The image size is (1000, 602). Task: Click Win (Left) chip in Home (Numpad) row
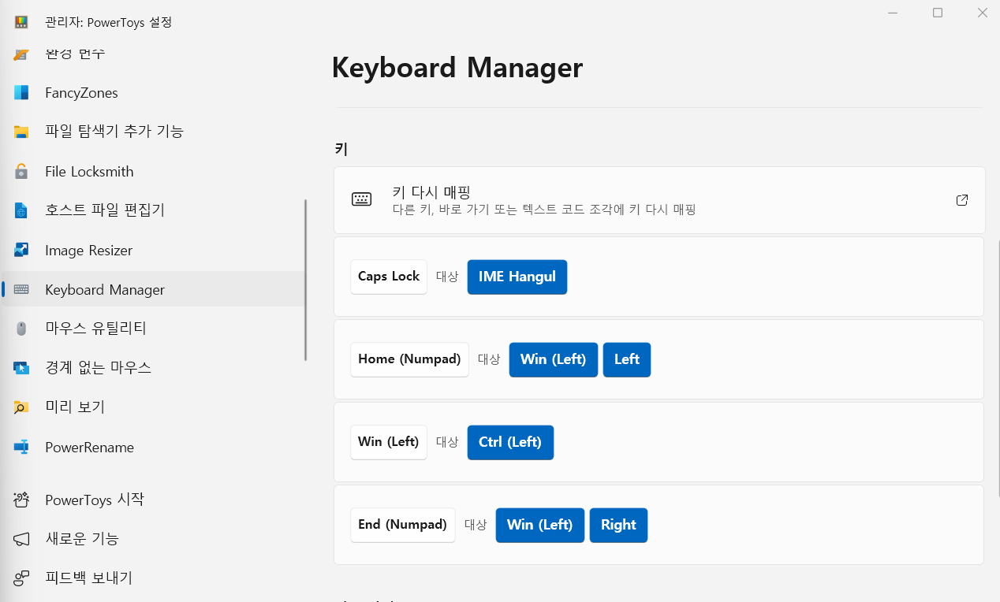554,359
